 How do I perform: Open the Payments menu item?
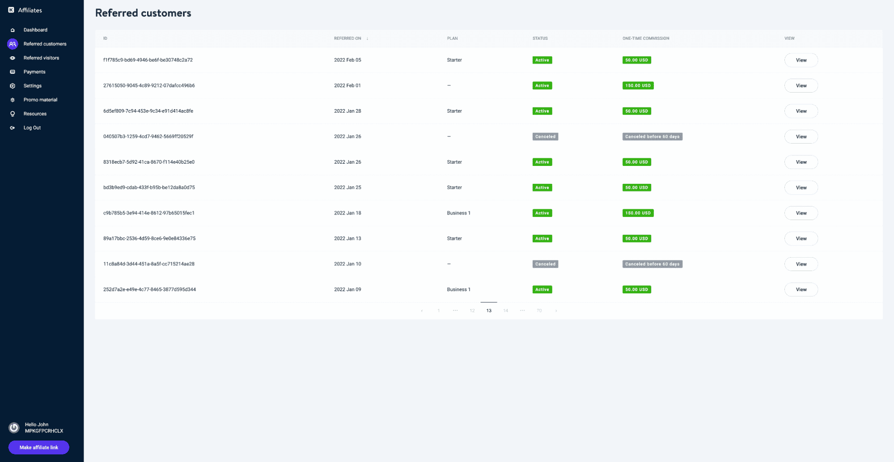point(34,72)
